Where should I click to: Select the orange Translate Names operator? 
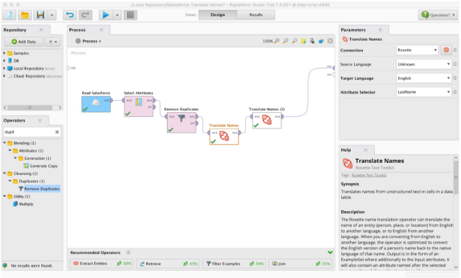(x=224, y=137)
